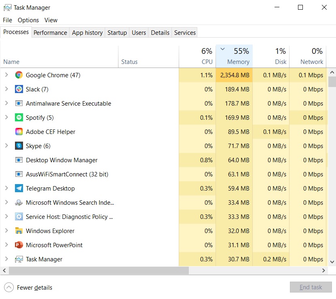Image resolution: width=336 pixels, height=299 pixels.
Task: Click the Skype process icon
Action: click(19, 146)
